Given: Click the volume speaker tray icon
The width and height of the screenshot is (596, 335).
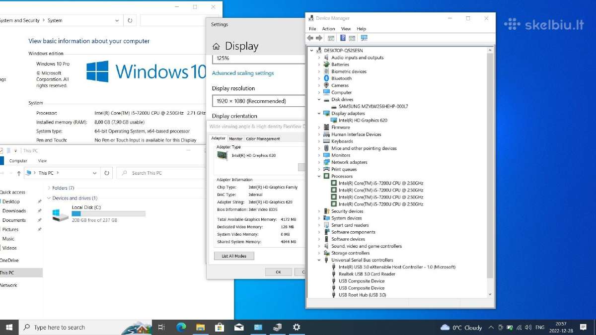Looking at the screenshot, I should 528,328.
